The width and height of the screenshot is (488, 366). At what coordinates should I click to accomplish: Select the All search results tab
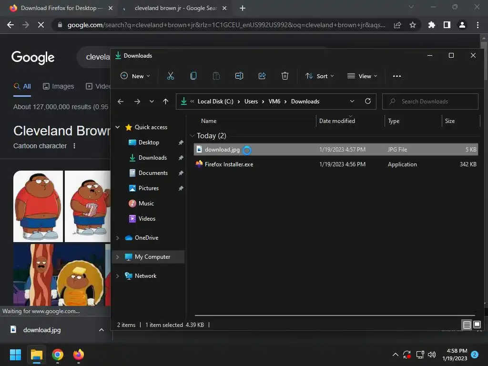click(22, 86)
